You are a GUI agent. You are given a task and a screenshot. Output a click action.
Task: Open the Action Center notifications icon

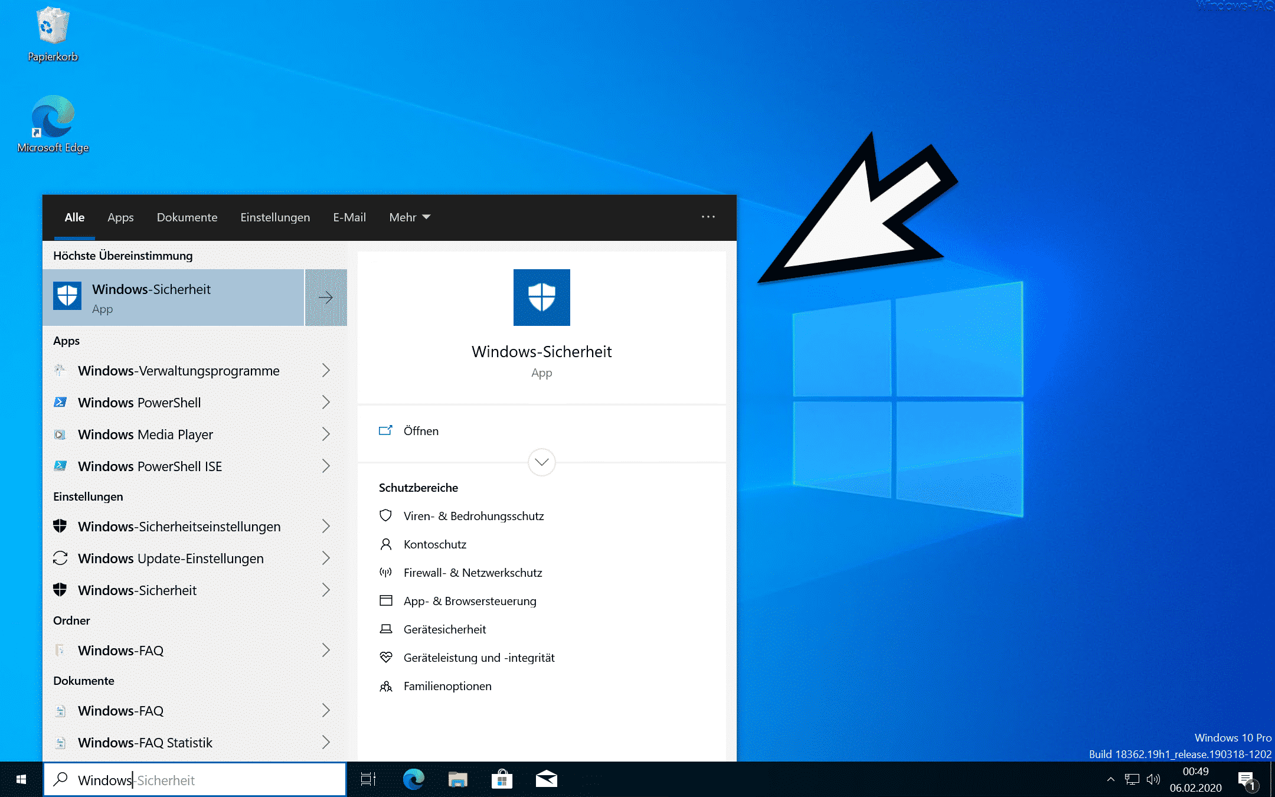(x=1248, y=780)
